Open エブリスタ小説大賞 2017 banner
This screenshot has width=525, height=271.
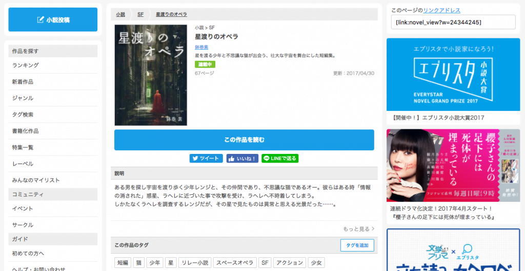click(x=453, y=75)
